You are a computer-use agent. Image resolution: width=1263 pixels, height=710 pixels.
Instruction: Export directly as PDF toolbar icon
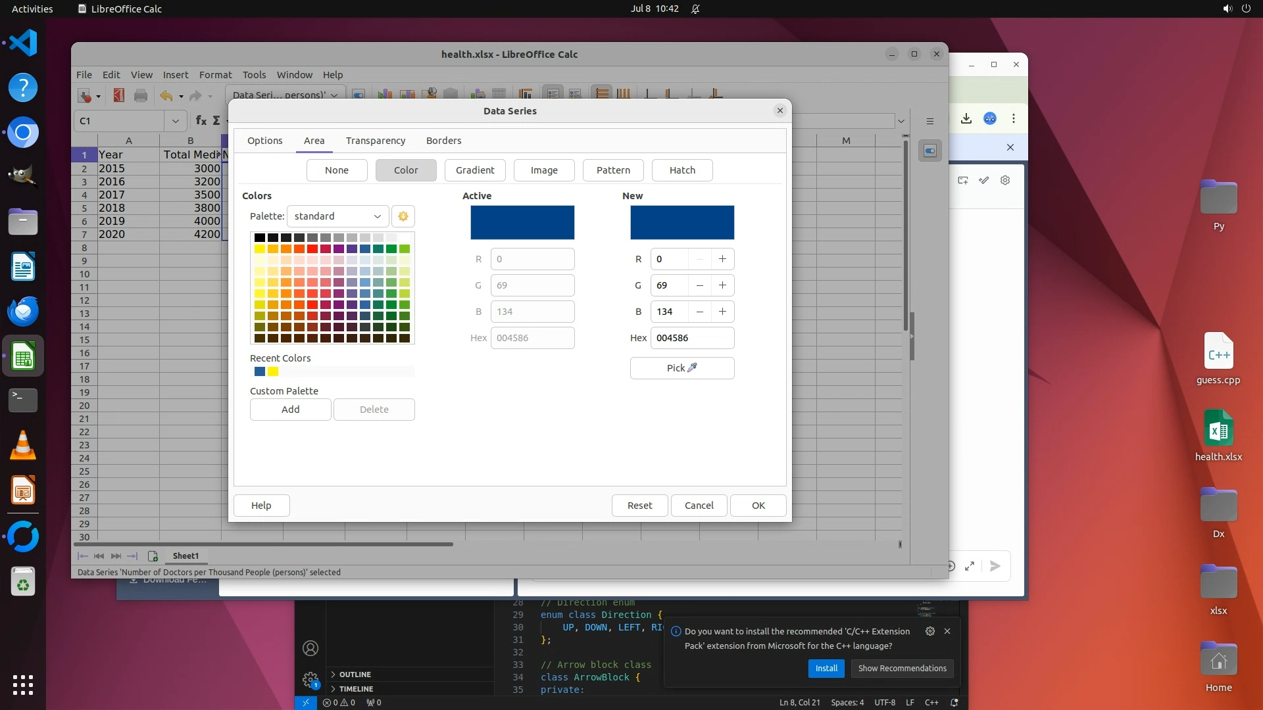(118, 95)
